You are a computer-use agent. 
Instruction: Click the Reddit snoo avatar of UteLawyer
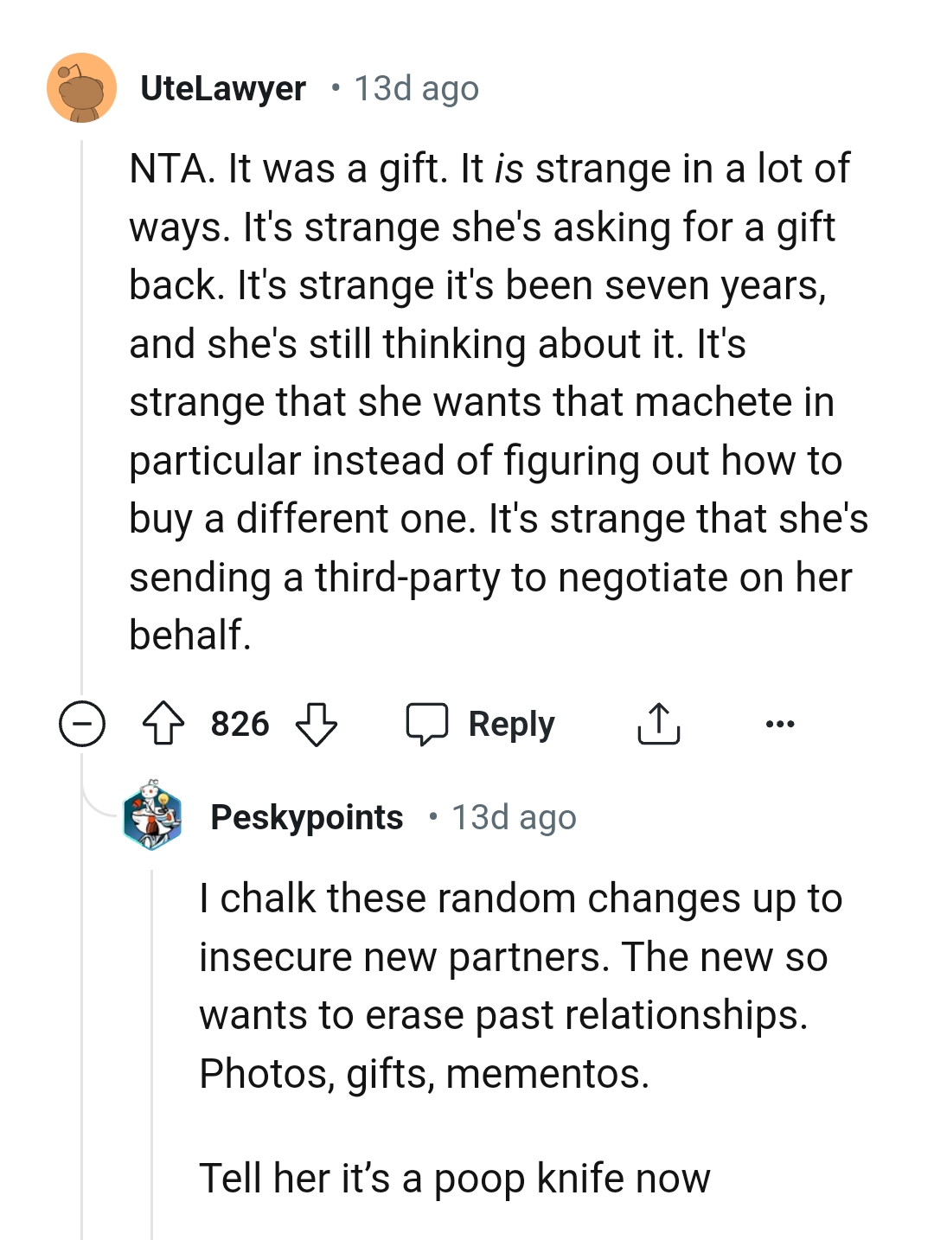(x=82, y=89)
